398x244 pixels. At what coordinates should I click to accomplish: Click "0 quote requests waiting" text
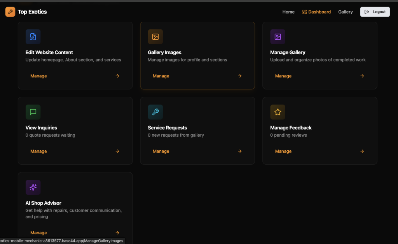point(50,135)
